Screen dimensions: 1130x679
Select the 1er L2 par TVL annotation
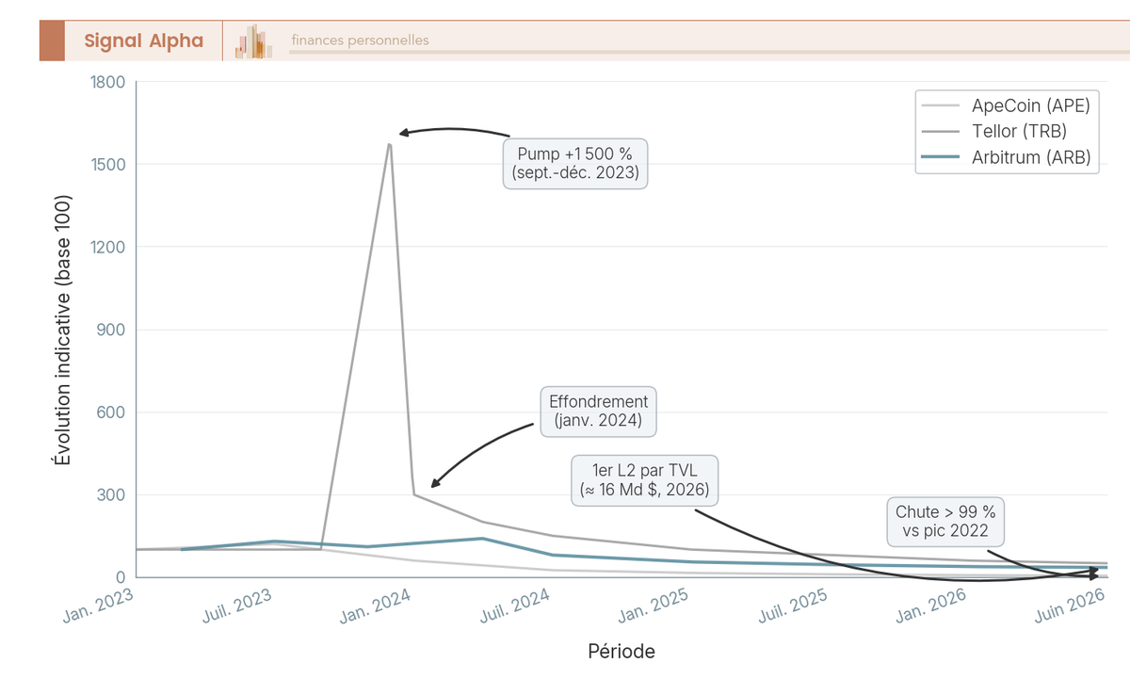pyautogui.click(x=645, y=479)
